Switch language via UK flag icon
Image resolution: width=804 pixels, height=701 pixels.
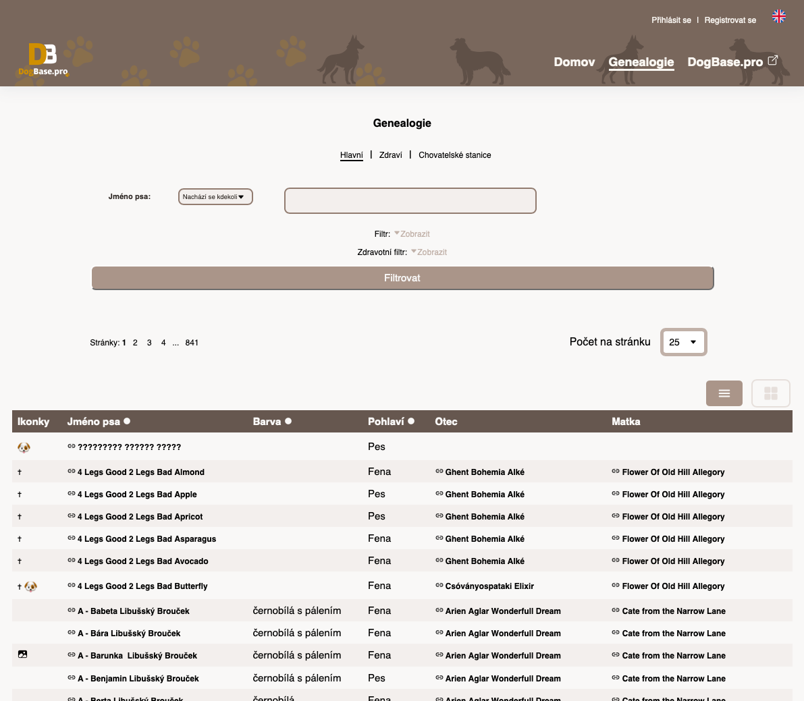tap(778, 16)
